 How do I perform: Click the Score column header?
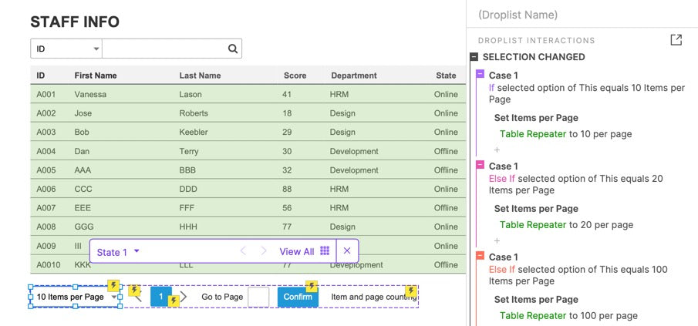pos(295,76)
